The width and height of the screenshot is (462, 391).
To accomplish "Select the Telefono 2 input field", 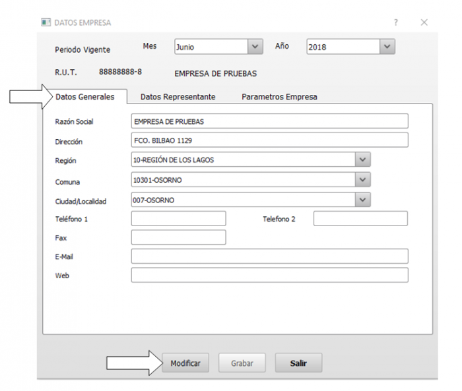I will pos(360,219).
